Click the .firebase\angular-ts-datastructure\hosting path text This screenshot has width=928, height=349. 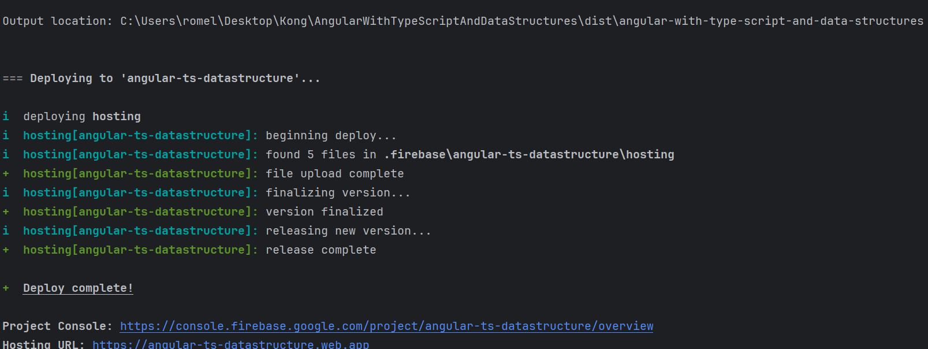(529, 154)
